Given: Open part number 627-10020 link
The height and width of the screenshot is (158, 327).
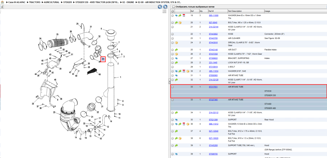Looking at the screenshot, I should click(214, 138).
